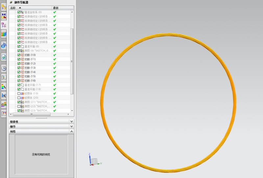
Task: Click the tree scroll down arrow
Action: (72, 111)
